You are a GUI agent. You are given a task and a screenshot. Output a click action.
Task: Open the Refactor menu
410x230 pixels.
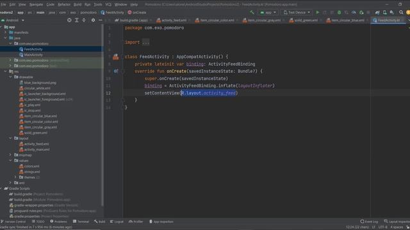click(64, 4)
